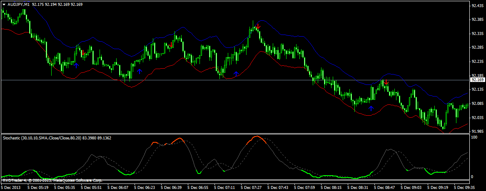Click the 5 Dec 06:55 time label
Viewport: 486px width, 191px height.
pyautogui.click(x=198, y=187)
